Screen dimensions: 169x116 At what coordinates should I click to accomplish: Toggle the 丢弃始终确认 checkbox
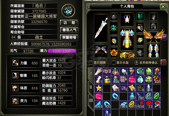(137, 63)
